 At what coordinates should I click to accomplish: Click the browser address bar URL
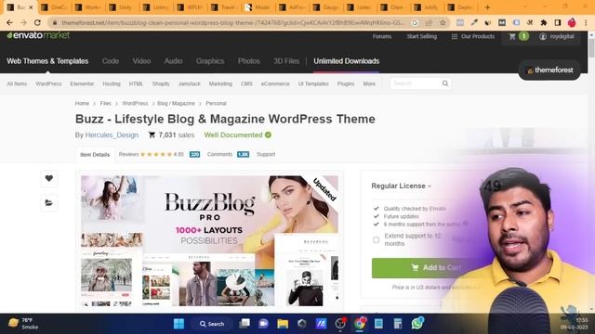233,22
